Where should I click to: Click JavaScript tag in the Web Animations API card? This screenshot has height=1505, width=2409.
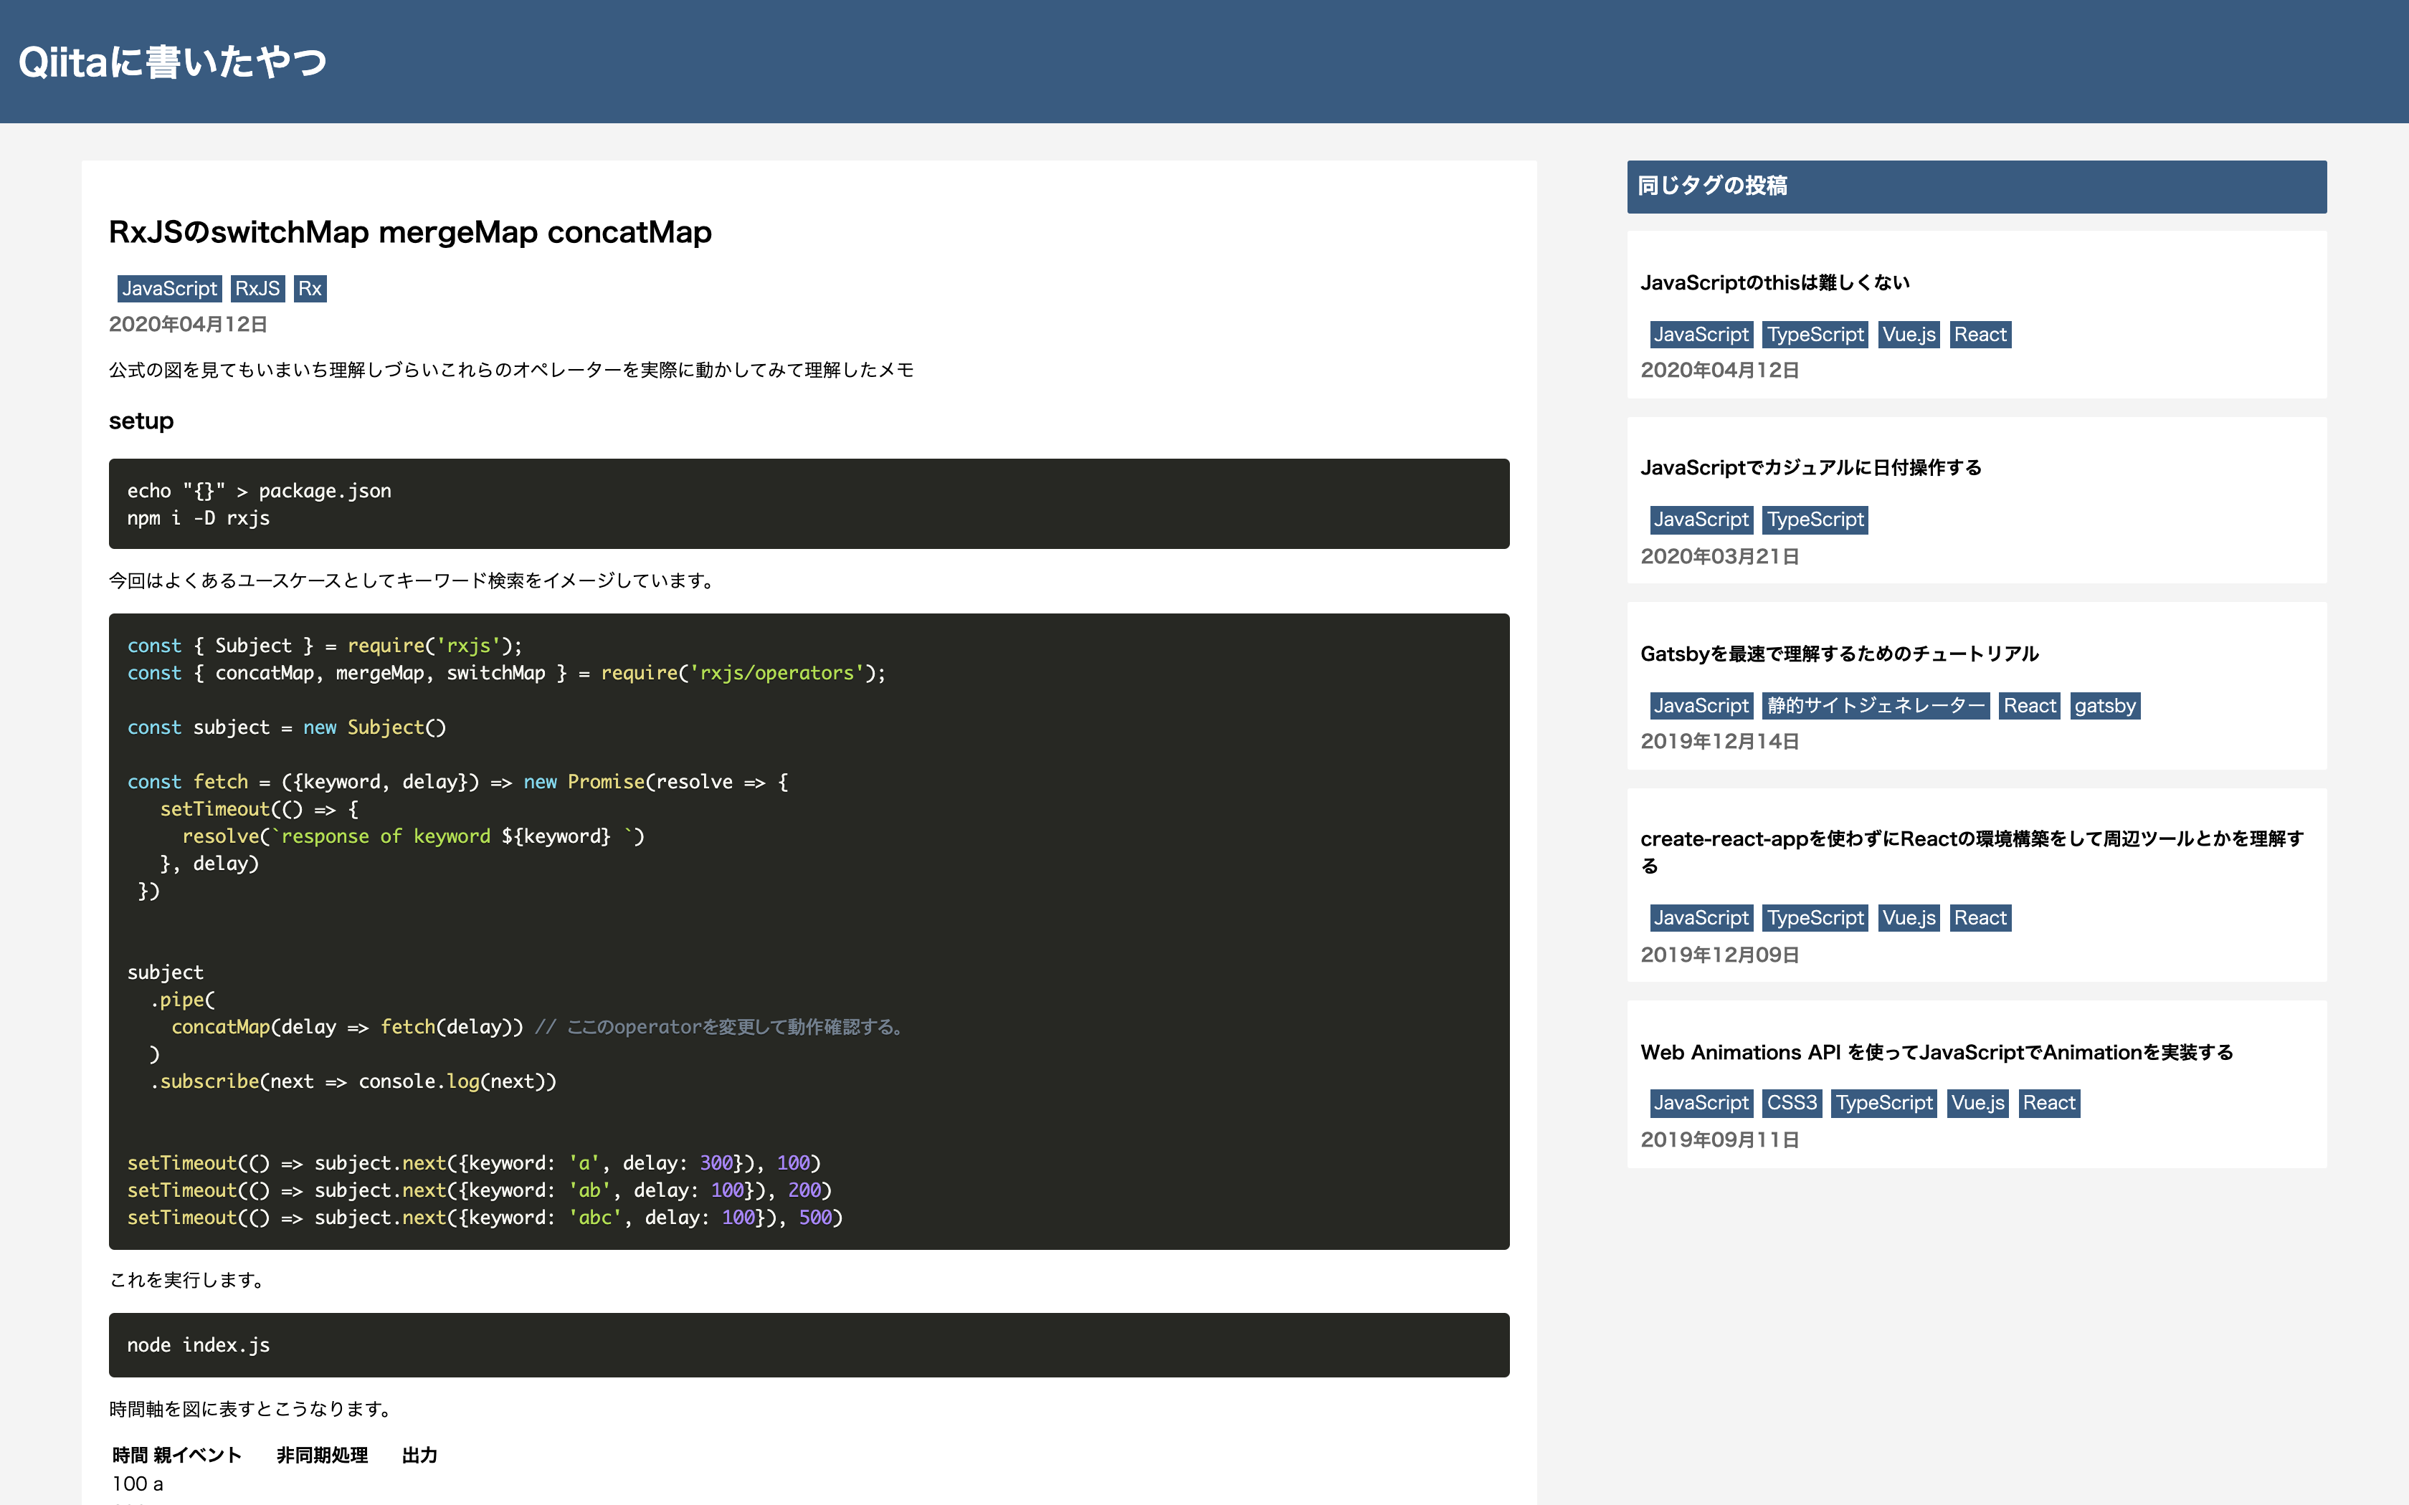coord(1701,1103)
